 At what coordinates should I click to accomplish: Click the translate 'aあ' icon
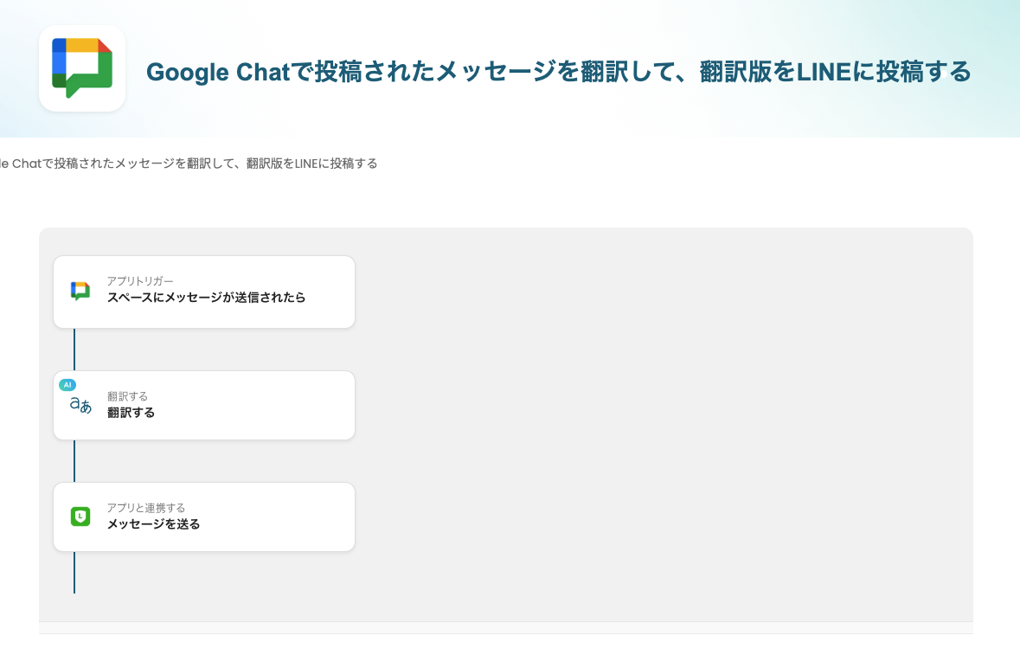(x=80, y=405)
